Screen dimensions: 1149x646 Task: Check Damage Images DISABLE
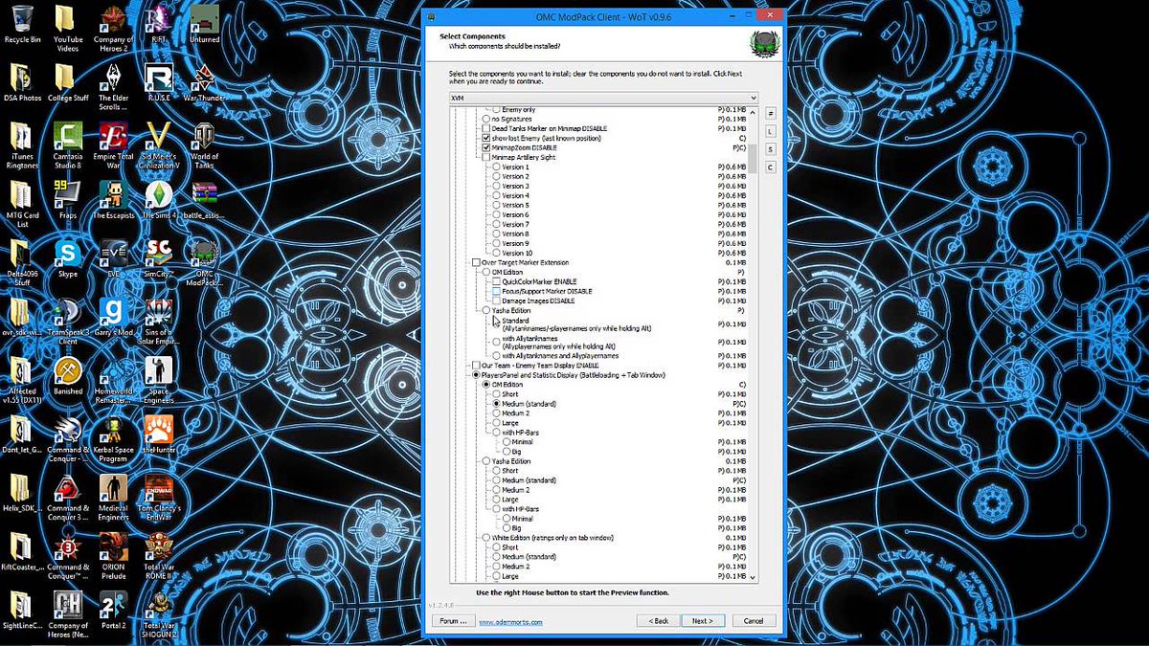click(x=495, y=301)
